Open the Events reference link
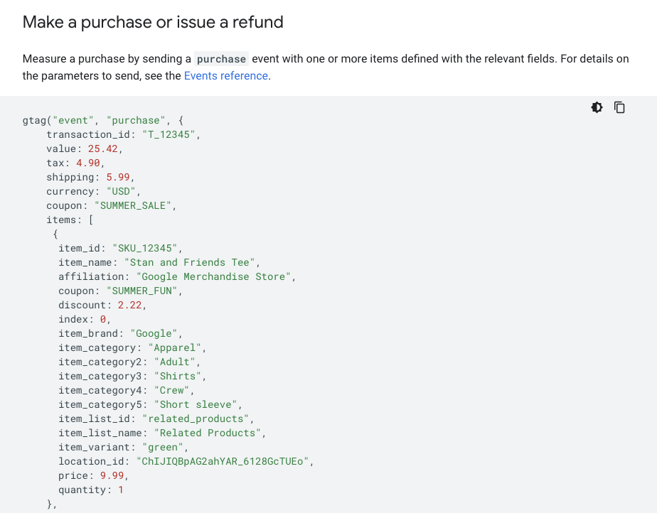 225,76
